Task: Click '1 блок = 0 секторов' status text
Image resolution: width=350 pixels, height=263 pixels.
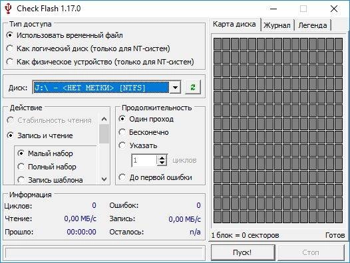Action: [x=245, y=235]
